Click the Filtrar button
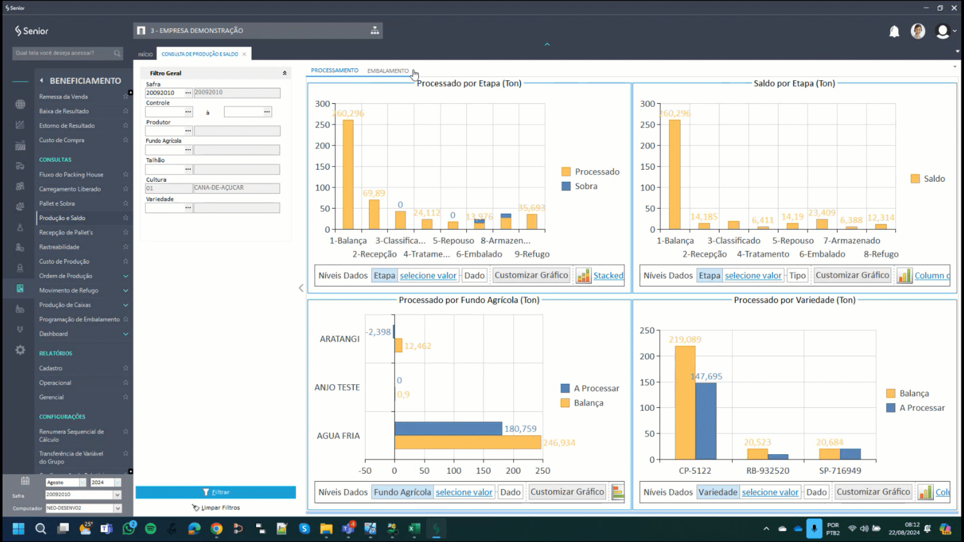 (x=215, y=492)
